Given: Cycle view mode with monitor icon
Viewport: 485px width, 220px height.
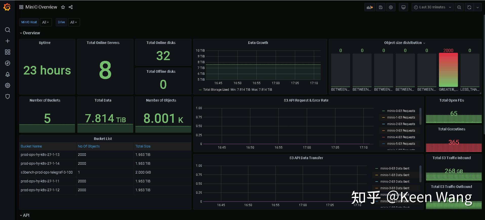Looking at the screenshot, I should pyautogui.click(x=403, y=7).
